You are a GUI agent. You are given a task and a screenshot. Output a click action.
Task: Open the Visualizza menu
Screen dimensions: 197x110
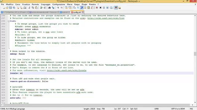pyautogui.click(x=26, y=4)
